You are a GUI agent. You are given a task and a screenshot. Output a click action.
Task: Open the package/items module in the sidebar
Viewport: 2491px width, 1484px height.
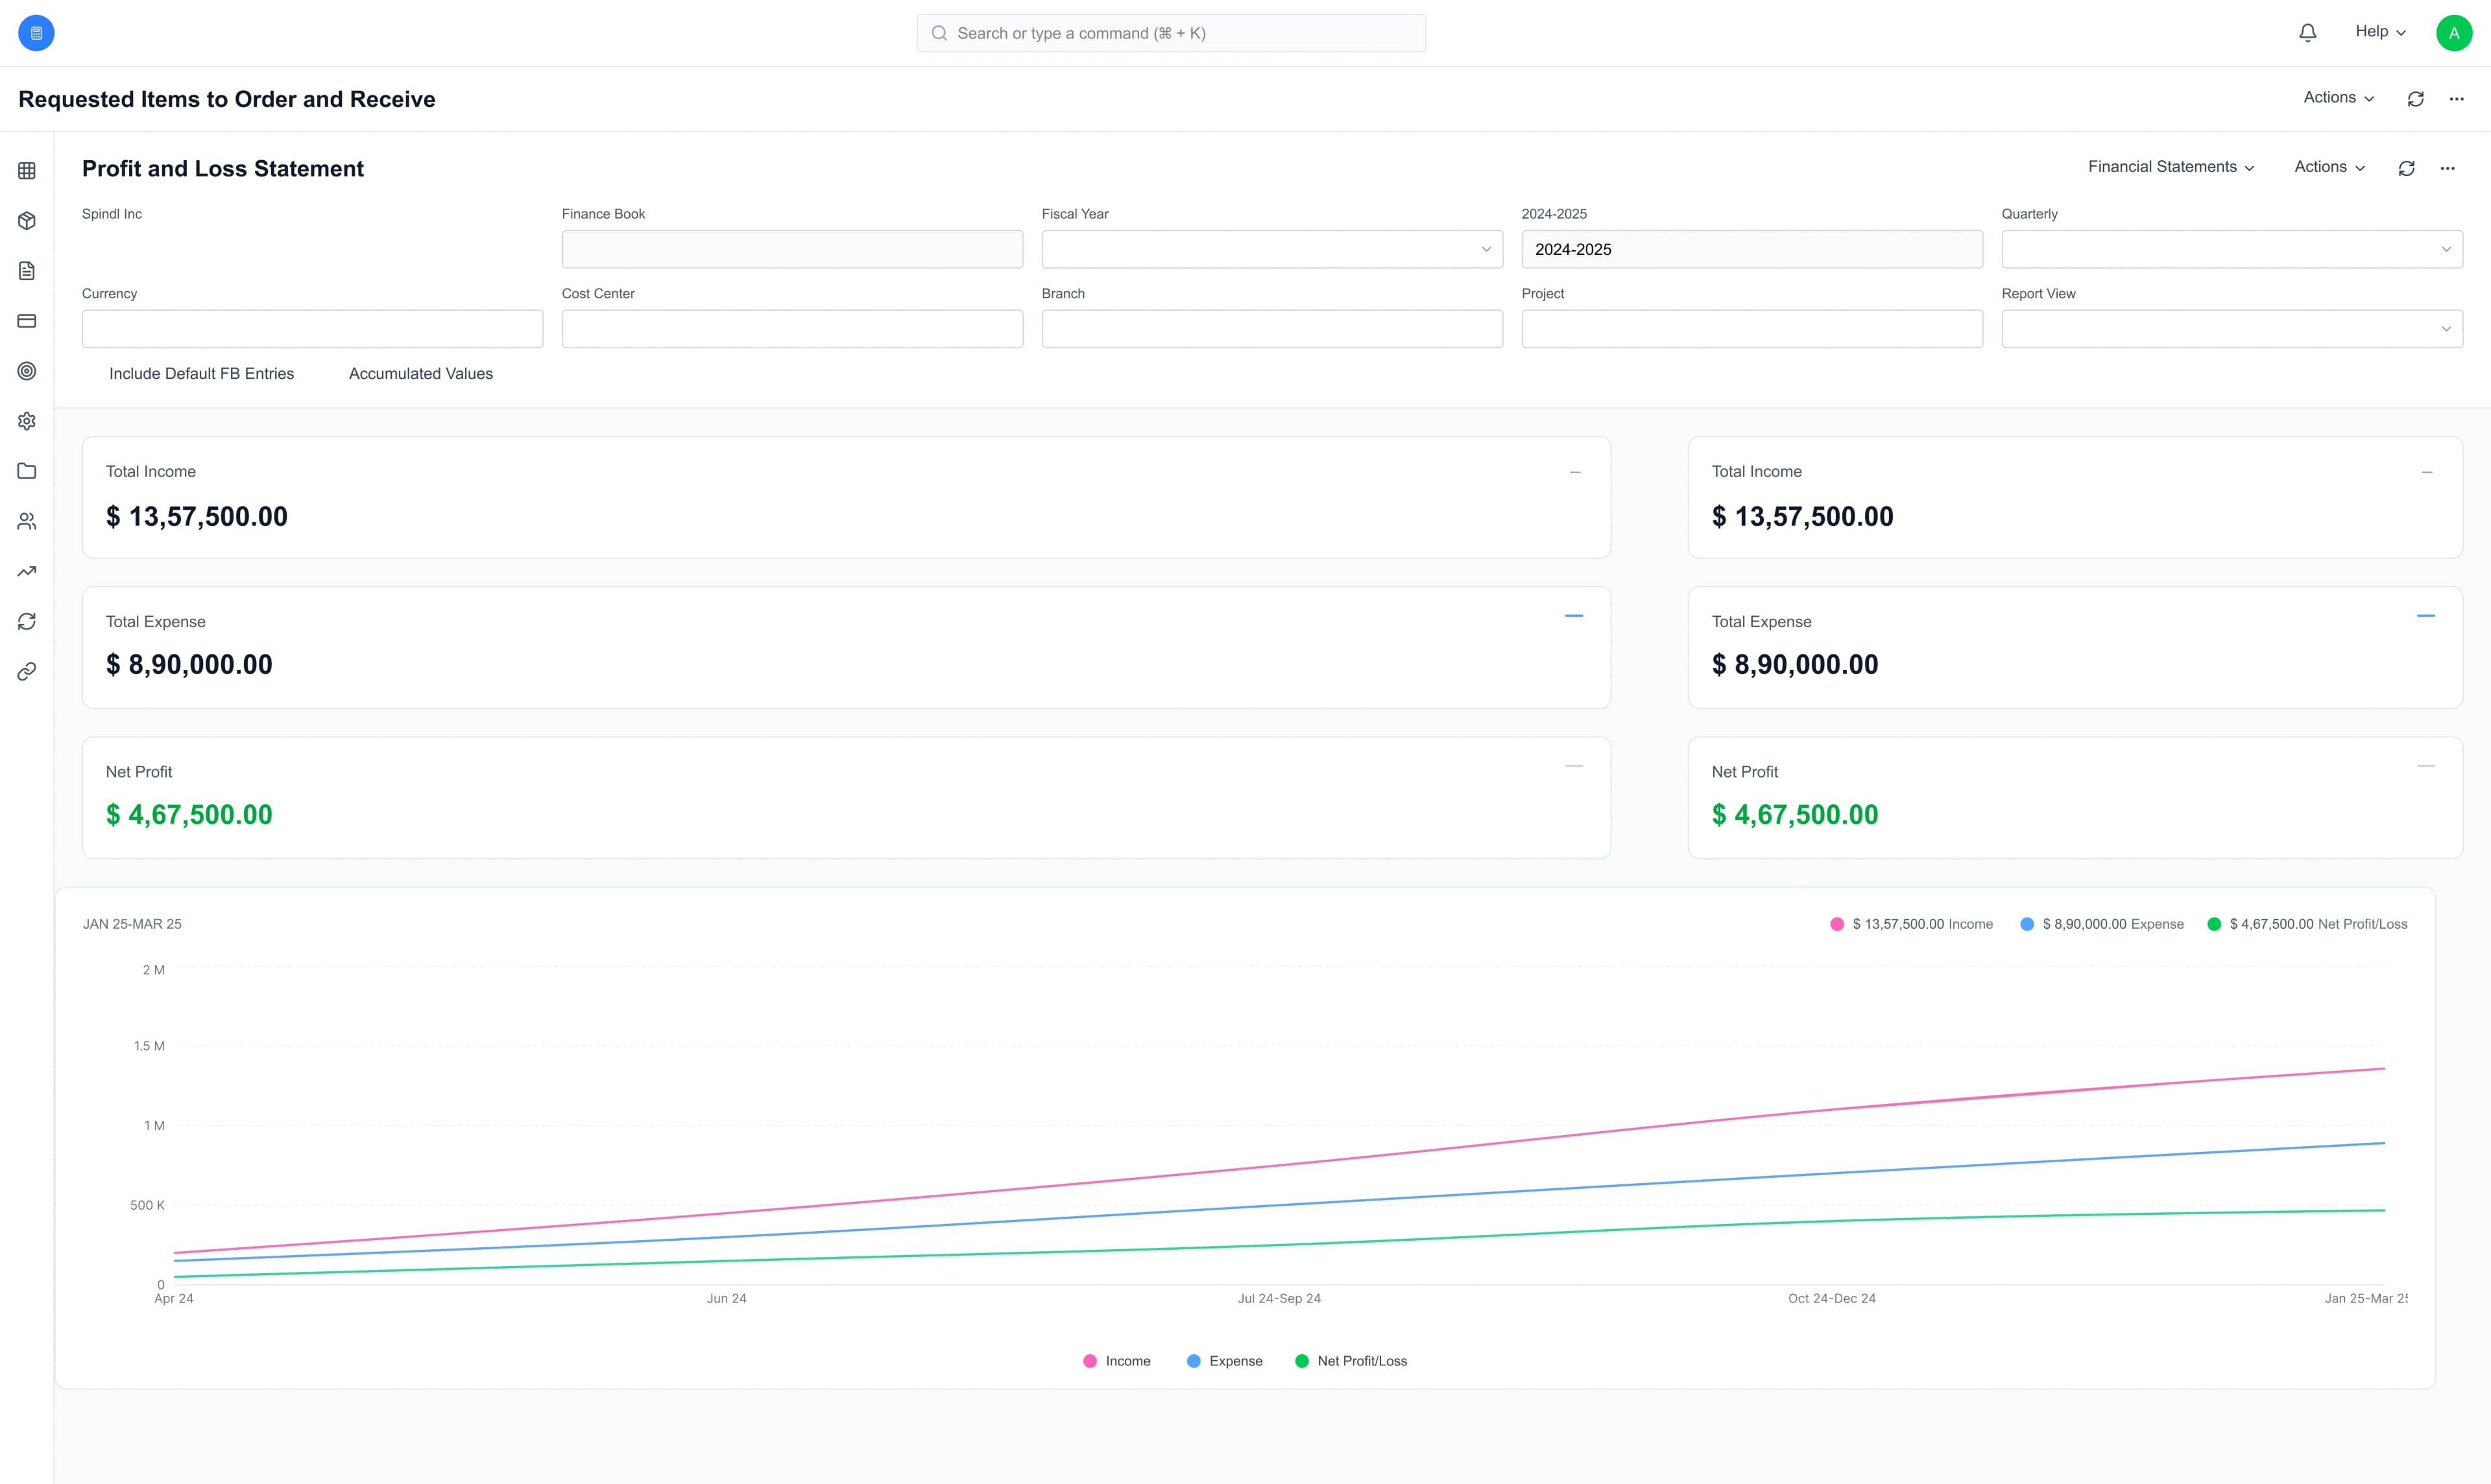click(x=26, y=221)
